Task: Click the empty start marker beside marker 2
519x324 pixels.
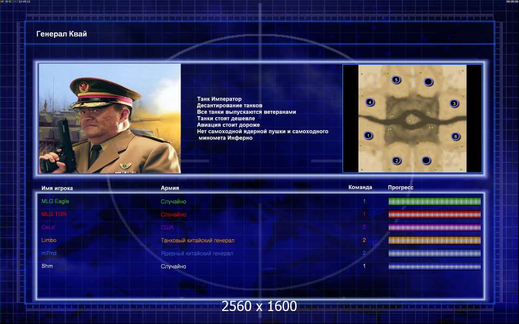Action: (x=427, y=161)
